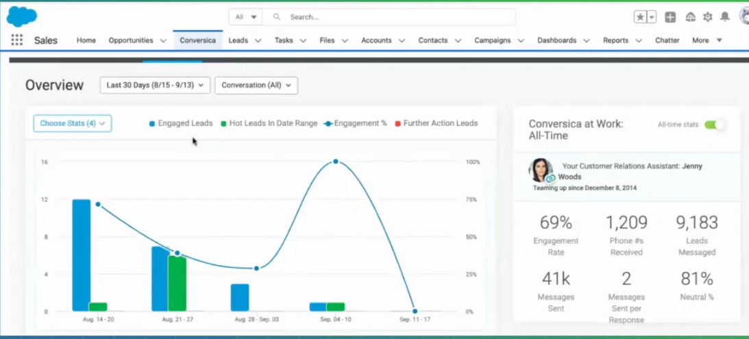Click the Aug. 14 - 20 blue Engaged Leads bar
749x339 pixels.
pos(82,255)
